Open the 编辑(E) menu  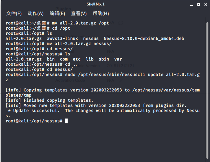click(x=57, y=14)
